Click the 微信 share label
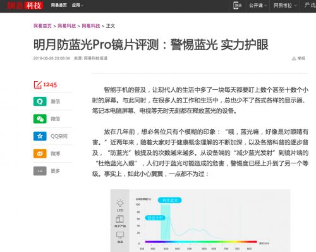The image size is (316, 252). (56, 119)
